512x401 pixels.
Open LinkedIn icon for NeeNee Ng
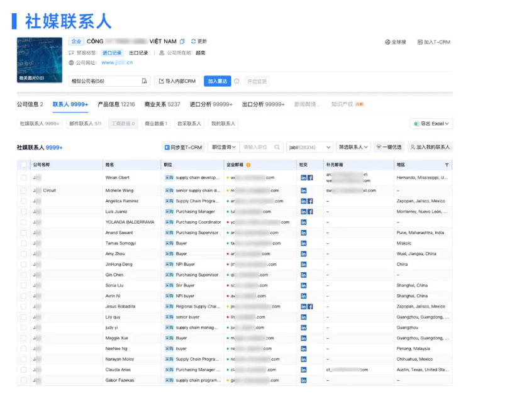point(303,349)
